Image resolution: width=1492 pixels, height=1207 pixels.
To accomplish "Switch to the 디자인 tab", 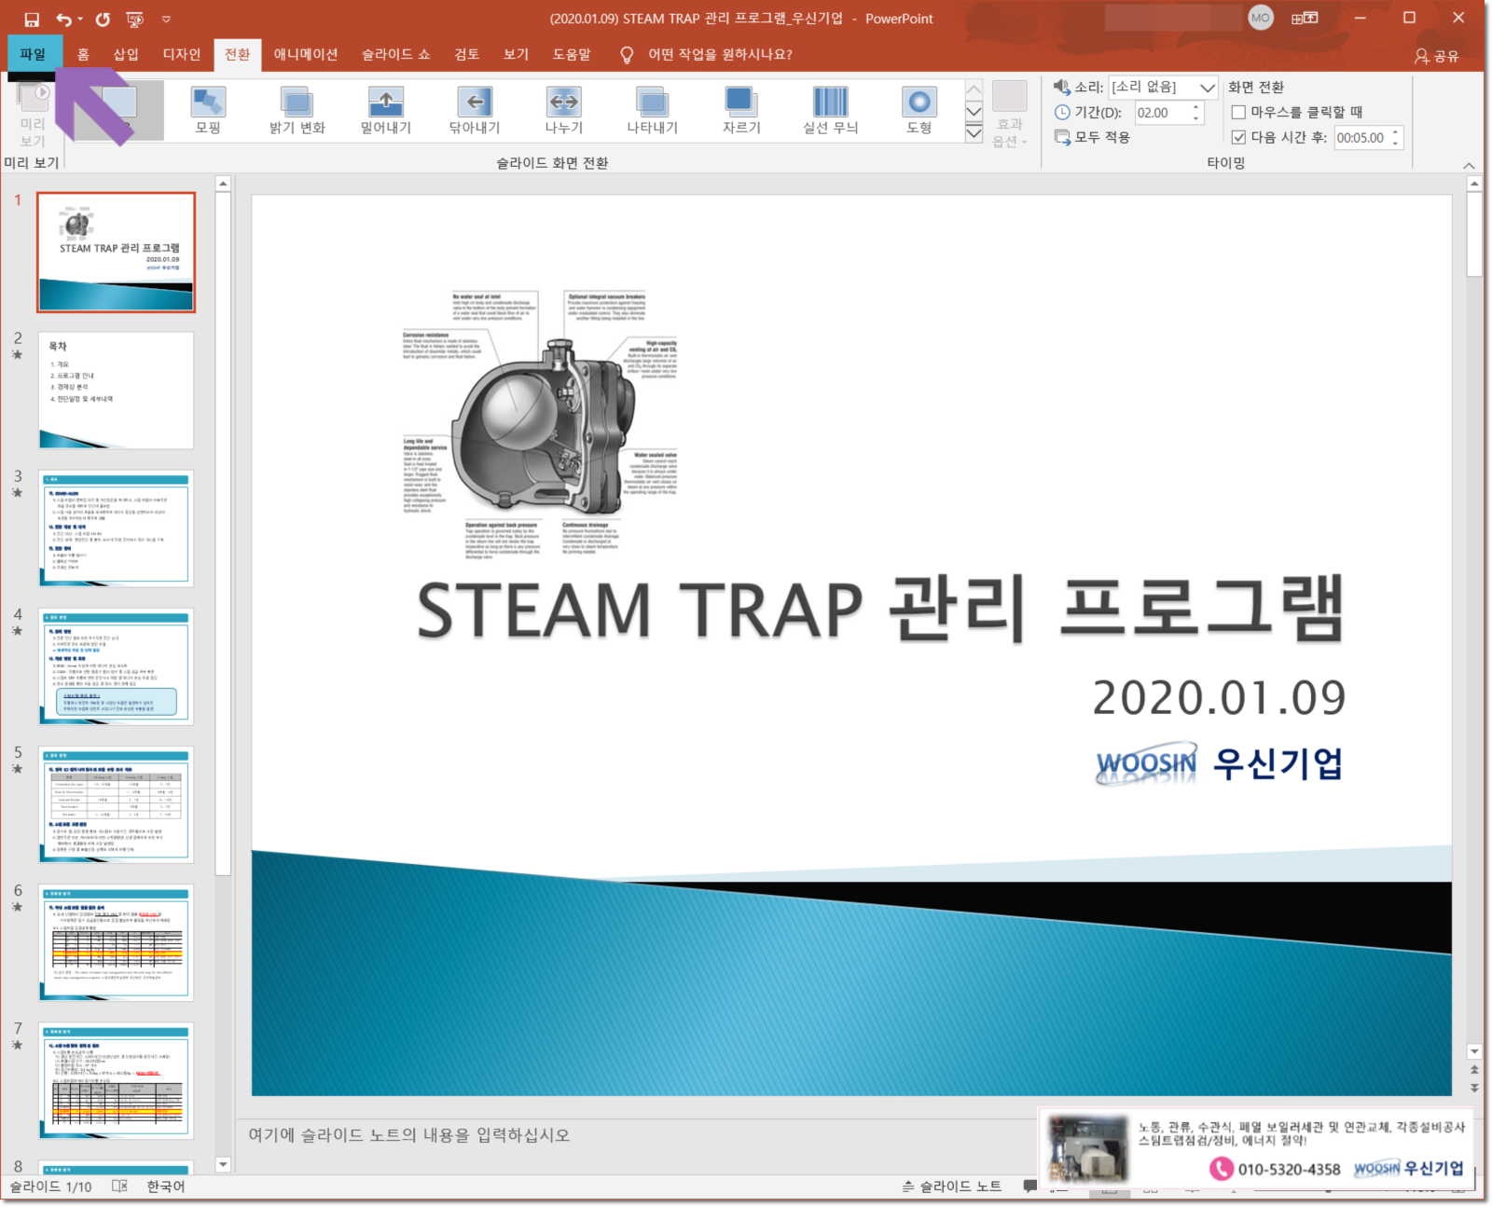I will pyautogui.click(x=182, y=54).
